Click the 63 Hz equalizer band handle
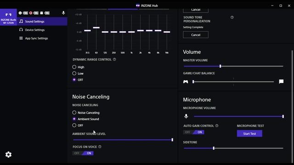The height and width of the screenshot is (165, 294). 96,27
